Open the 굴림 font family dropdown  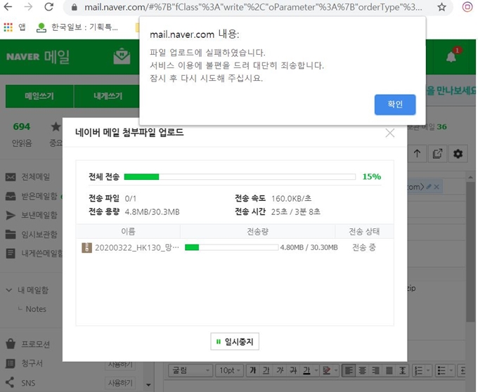[190, 370]
